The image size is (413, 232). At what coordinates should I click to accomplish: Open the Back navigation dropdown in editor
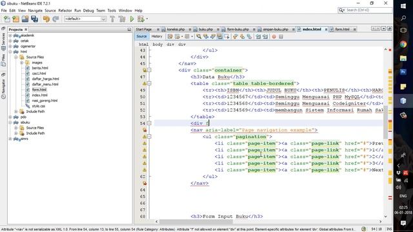[x=182, y=37]
